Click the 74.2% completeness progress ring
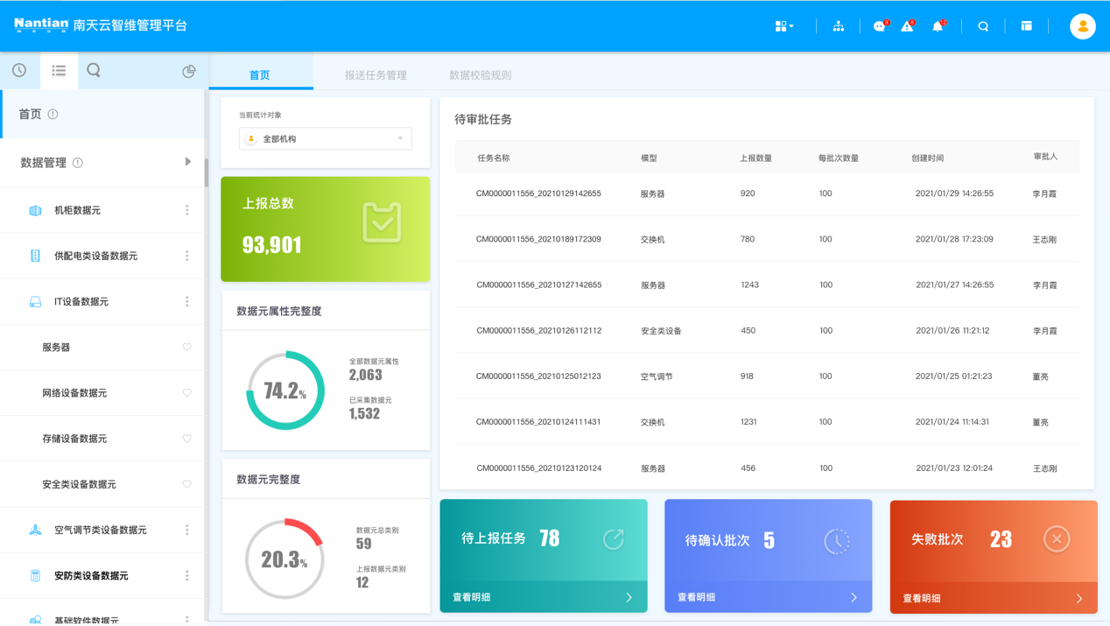Image resolution: width=1110 pixels, height=626 pixels. click(x=285, y=390)
